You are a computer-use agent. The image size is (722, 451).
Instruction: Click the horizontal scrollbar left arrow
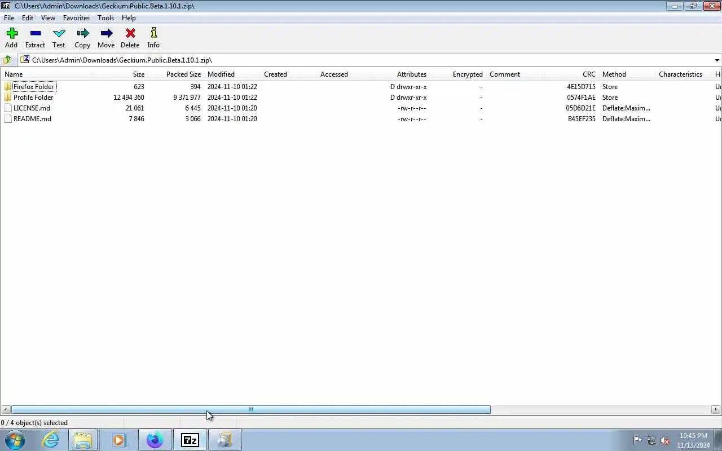tap(6, 410)
